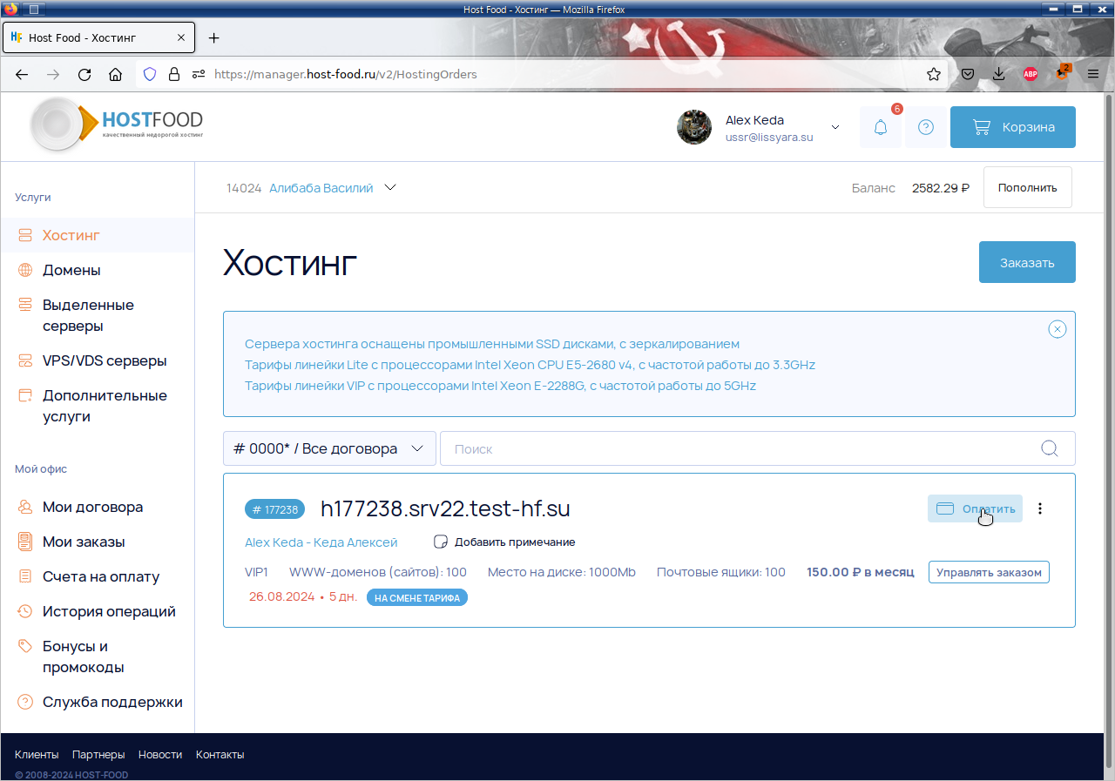
Task: Click the Пополнить balance button
Action: pos(1028,187)
